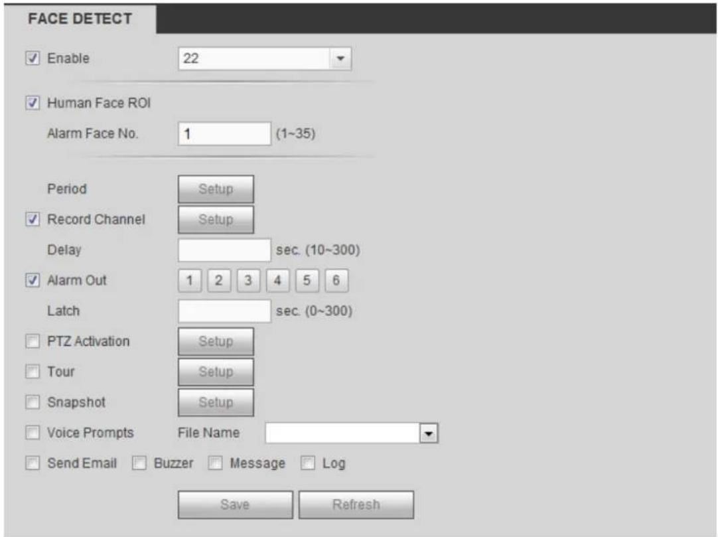Enable the Buzzer checkbox
The width and height of the screenshot is (718, 537).
pyautogui.click(x=139, y=463)
